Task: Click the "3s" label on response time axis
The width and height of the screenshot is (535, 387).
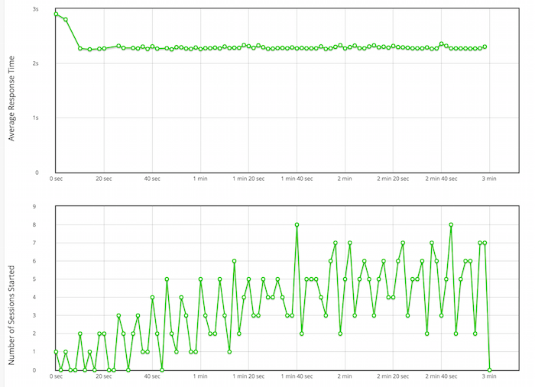Action: pyautogui.click(x=35, y=9)
